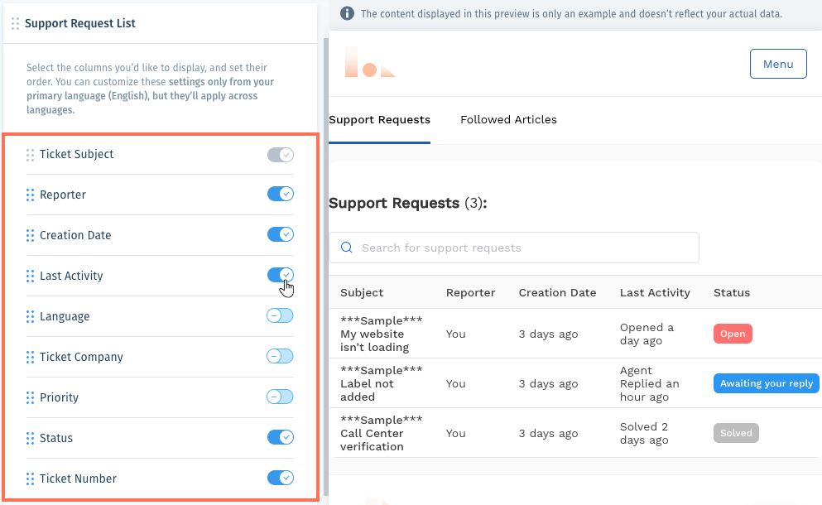This screenshot has width=822, height=505.
Task: Click the drag handle beside Ticket Number
Action: (30, 479)
